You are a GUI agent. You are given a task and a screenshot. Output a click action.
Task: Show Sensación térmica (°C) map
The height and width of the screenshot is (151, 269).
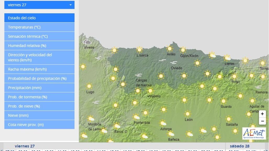[x=39, y=36]
